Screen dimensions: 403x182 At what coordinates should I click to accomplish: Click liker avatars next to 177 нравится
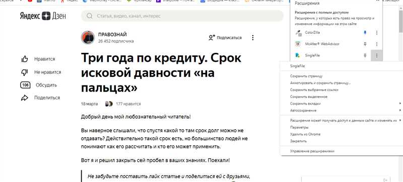[x=109, y=104]
